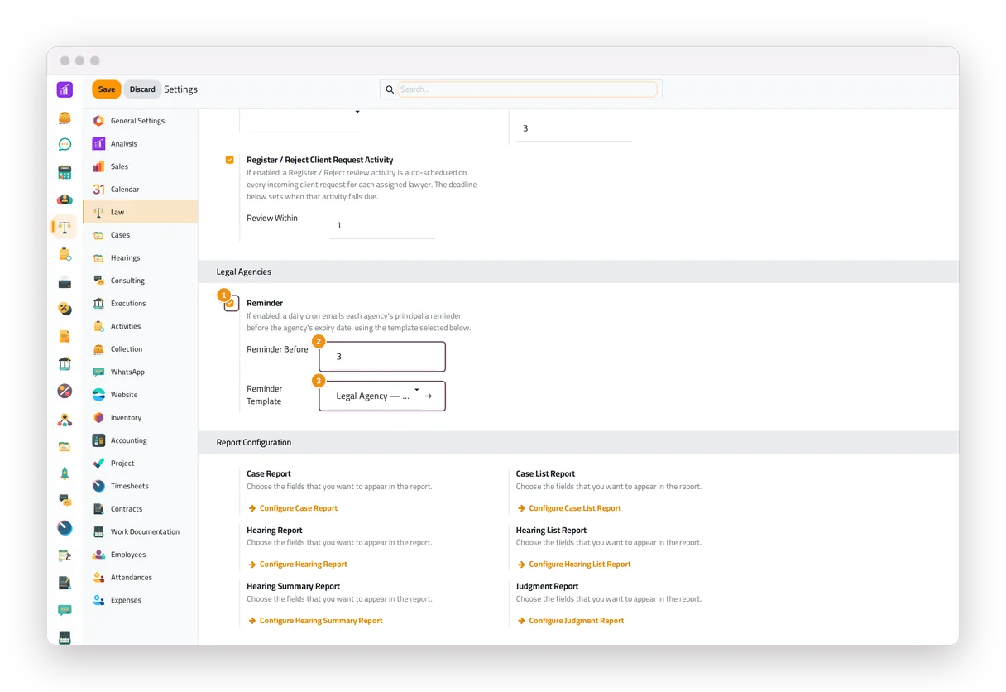Screen dimensions: 1006x692
Task: Click the search magnifier icon
Action: (390, 89)
